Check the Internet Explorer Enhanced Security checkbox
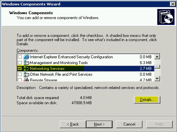Screen dimensions: 177x132 (20, 57)
